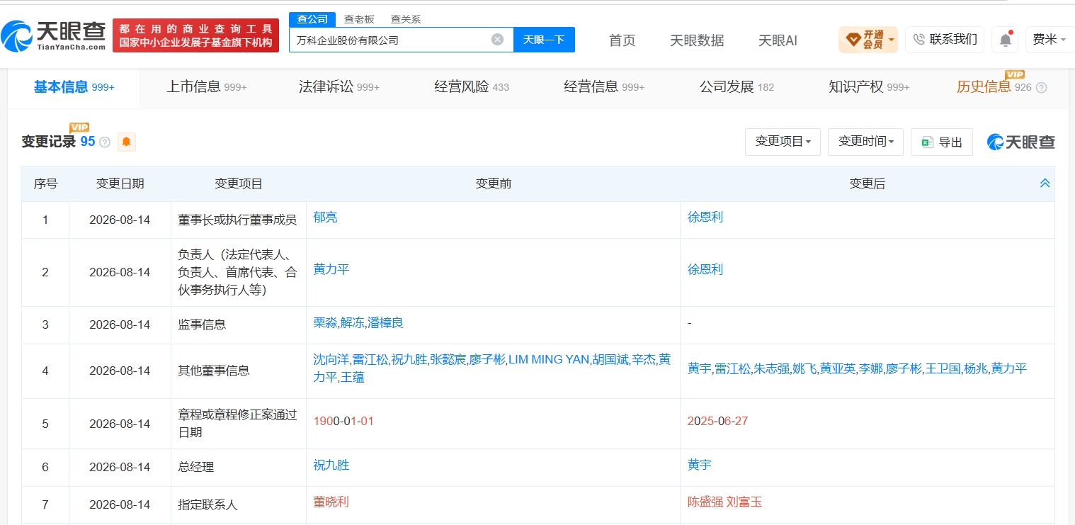
Task: Select the 1900-01-01 date value
Action: [343, 422]
